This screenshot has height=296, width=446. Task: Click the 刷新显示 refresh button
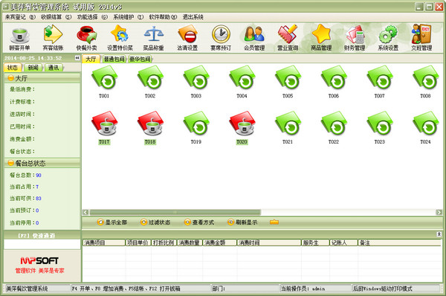(x=242, y=222)
